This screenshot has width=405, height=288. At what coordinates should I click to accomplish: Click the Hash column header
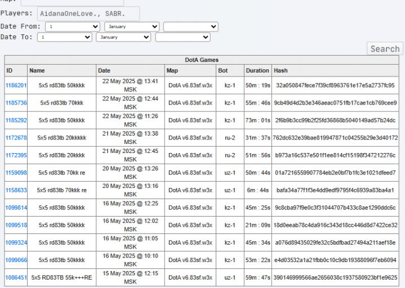point(335,71)
